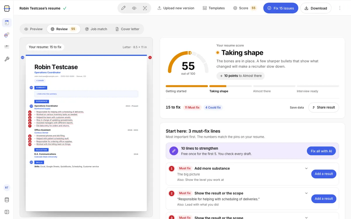
Task: Click pin 14 beside Operations Coordinator
Action: pyautogui.click(x=31, y=106)
